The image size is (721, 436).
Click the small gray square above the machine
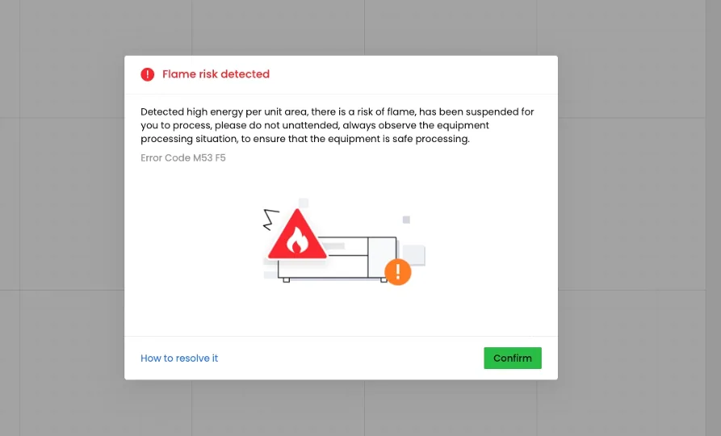tap(406, 220)
